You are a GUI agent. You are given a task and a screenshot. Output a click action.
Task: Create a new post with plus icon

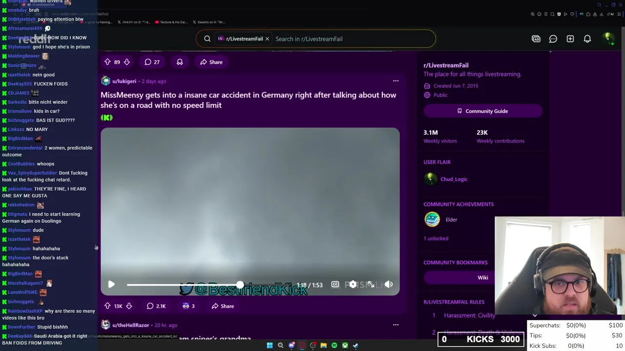coord(570,39)
